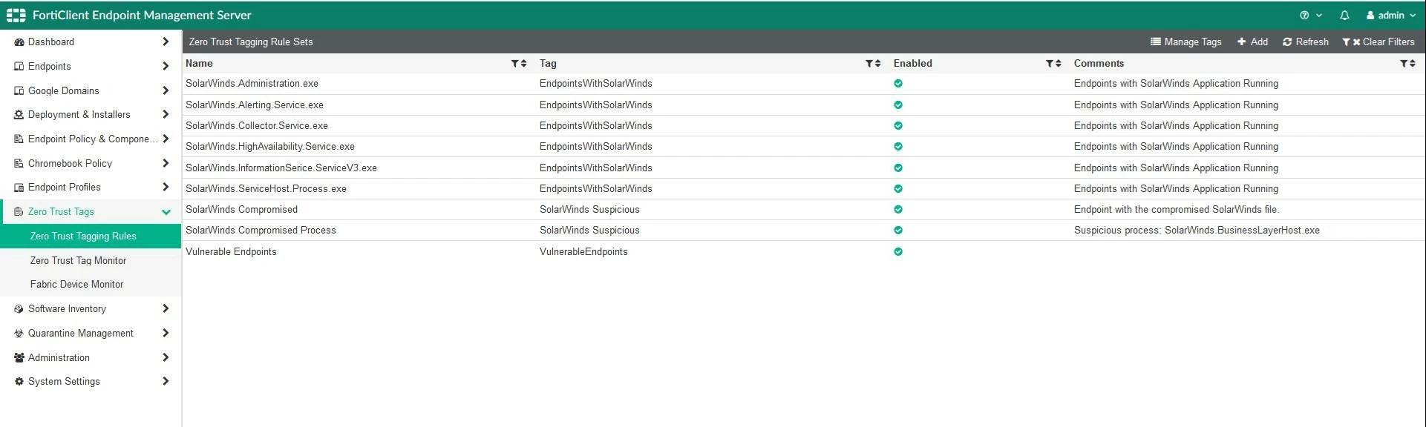
Task: Filter the Tag column
Action: point(869,64)
